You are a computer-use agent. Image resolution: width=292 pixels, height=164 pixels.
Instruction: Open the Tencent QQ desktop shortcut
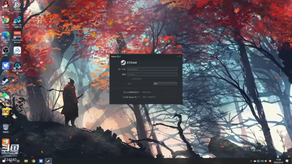pyautogui.click(x=6, y=5)
